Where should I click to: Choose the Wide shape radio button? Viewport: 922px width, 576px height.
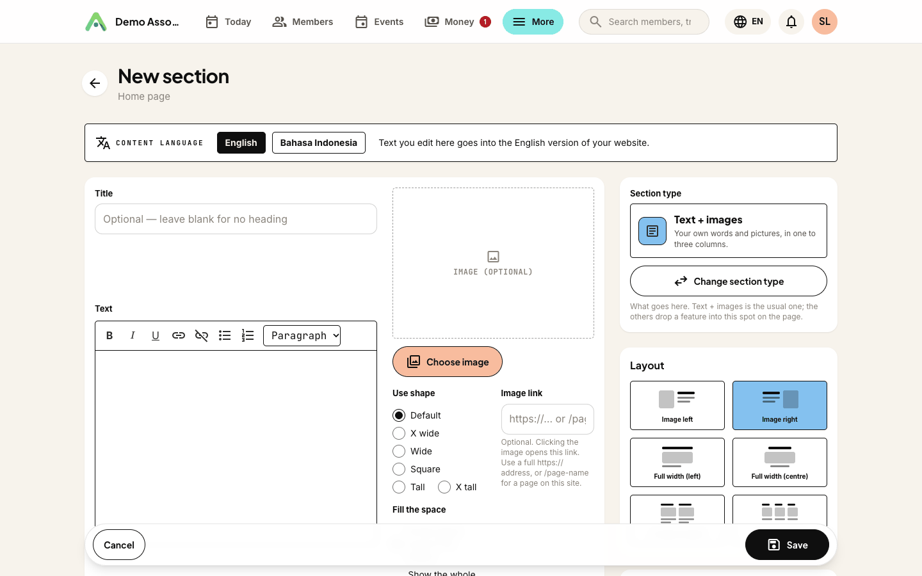399,451
